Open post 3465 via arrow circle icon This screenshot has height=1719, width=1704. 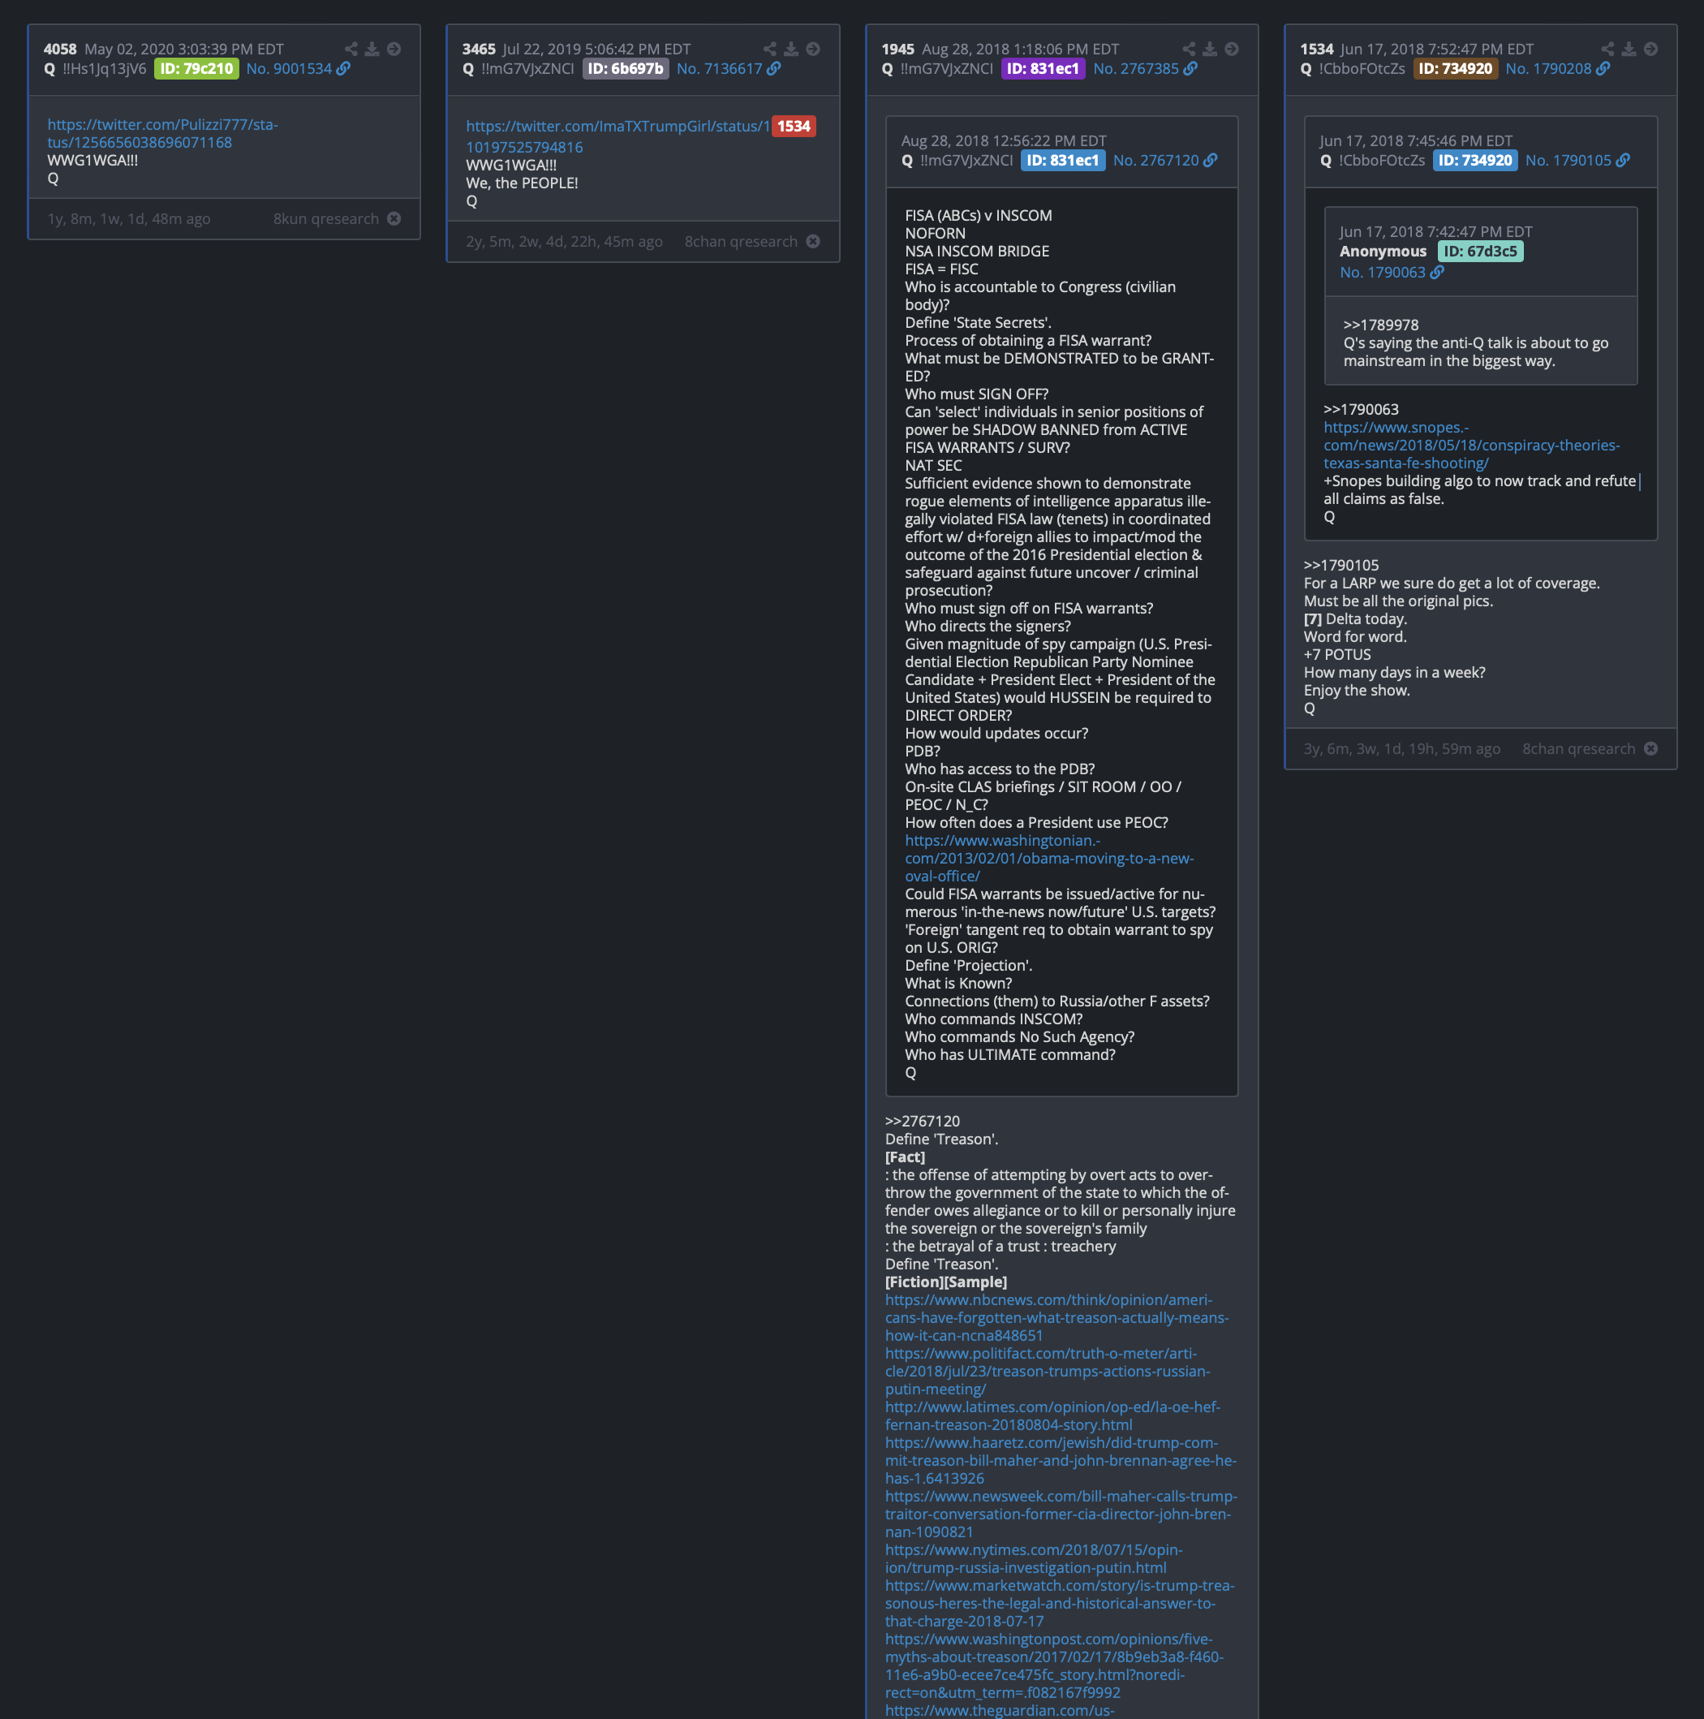813,49
